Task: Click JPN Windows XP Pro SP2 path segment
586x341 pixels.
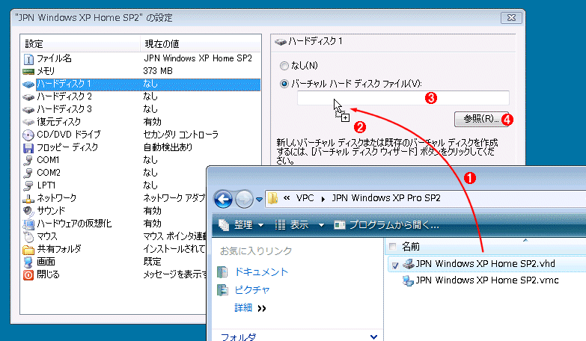Action: click(386, 198)
